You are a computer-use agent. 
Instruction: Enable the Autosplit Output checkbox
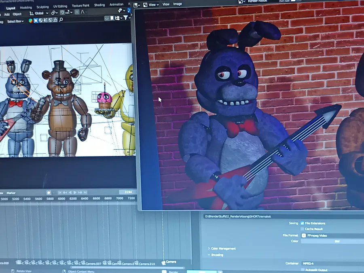point(303,270)
